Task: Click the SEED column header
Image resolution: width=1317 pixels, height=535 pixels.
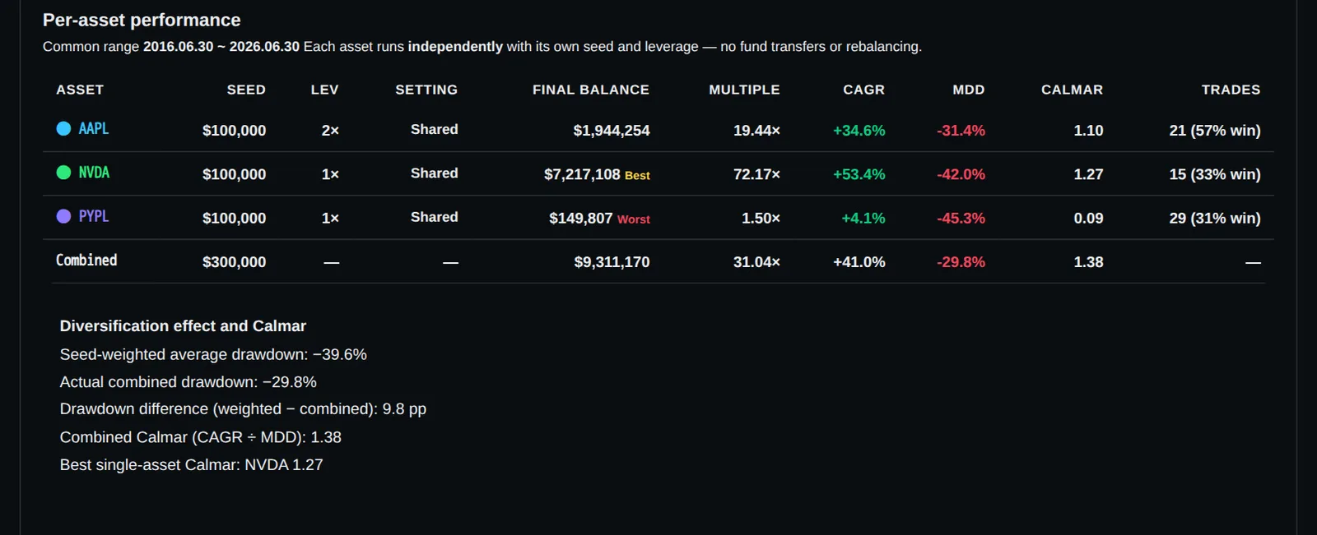Action: click(x=246, y=90)
